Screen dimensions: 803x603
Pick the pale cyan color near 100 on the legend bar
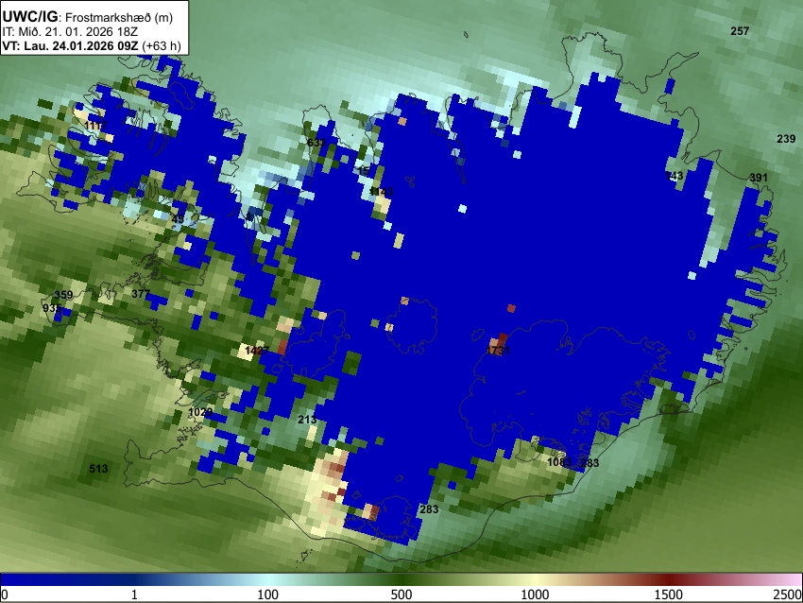coord(268,580)
